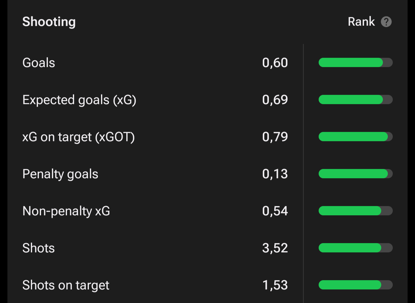
Task: Click the Rank column label
Action: point(361,22)
